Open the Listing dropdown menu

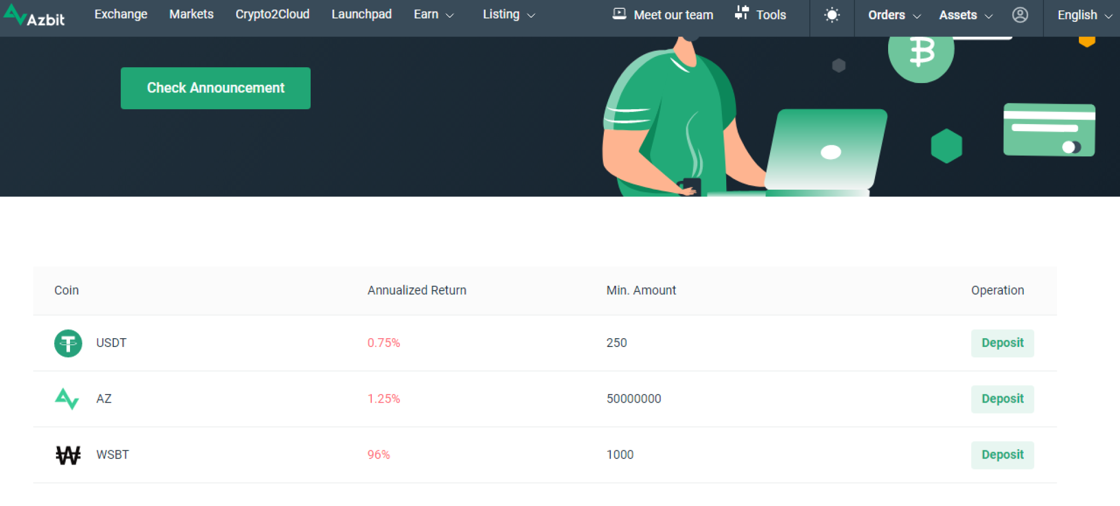pyautogui.click(x=507, y=14)
